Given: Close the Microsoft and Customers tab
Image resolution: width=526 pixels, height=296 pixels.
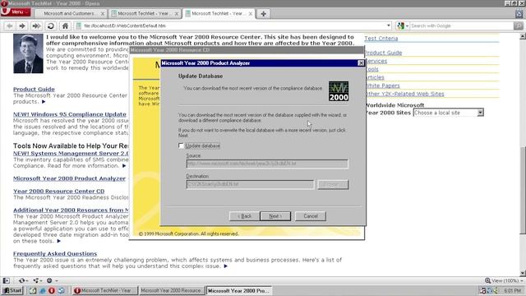Looking at the screenshot, I should (103, 14).
